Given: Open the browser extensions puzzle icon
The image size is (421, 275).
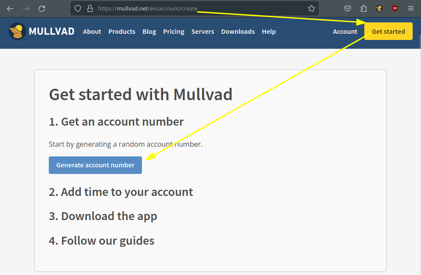Looking at the screenshot, I should [363, 9].
